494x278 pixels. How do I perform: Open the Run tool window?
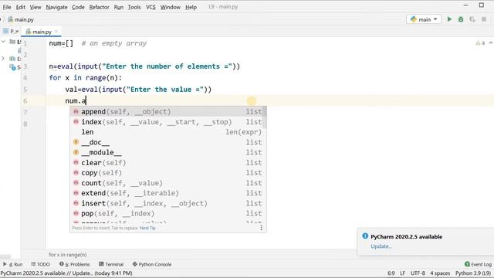(x=13, y=264)
